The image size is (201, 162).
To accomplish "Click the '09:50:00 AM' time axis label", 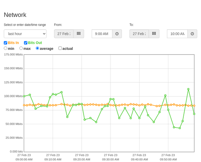I will 168,160.
